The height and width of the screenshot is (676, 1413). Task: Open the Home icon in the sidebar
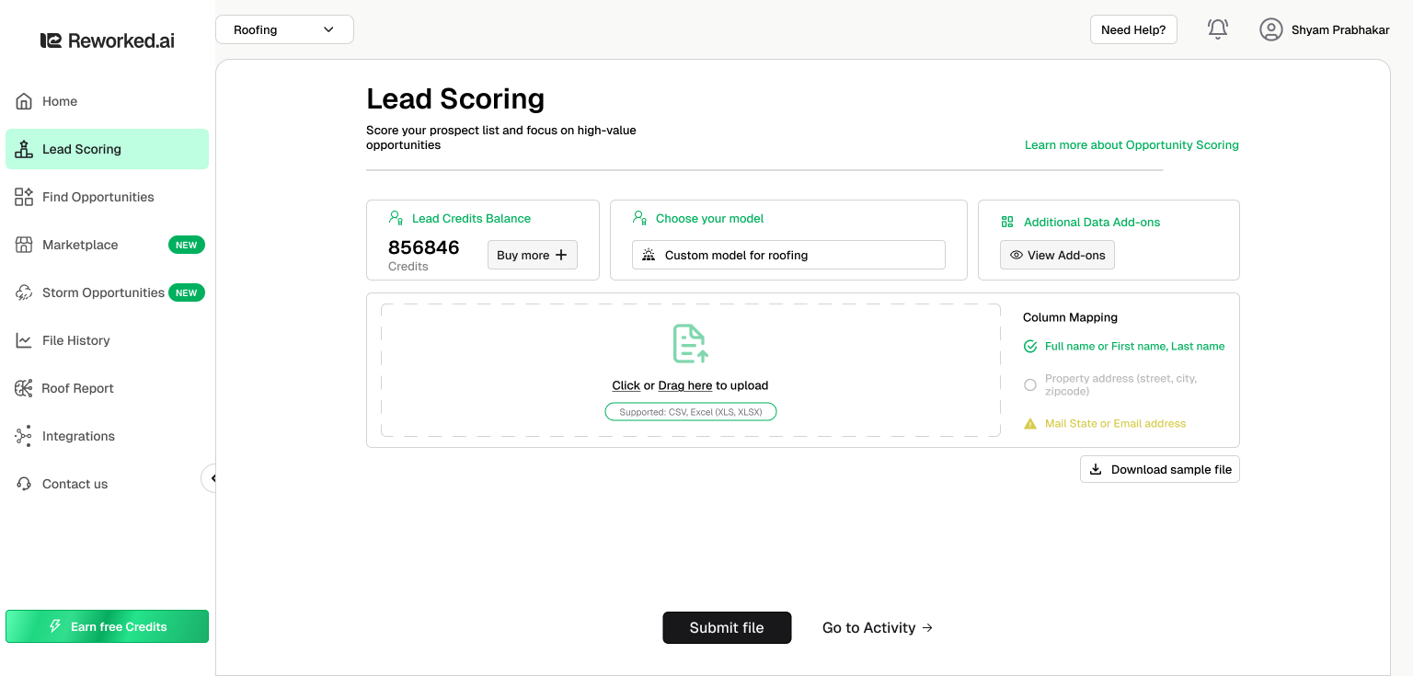pos(23,101)
